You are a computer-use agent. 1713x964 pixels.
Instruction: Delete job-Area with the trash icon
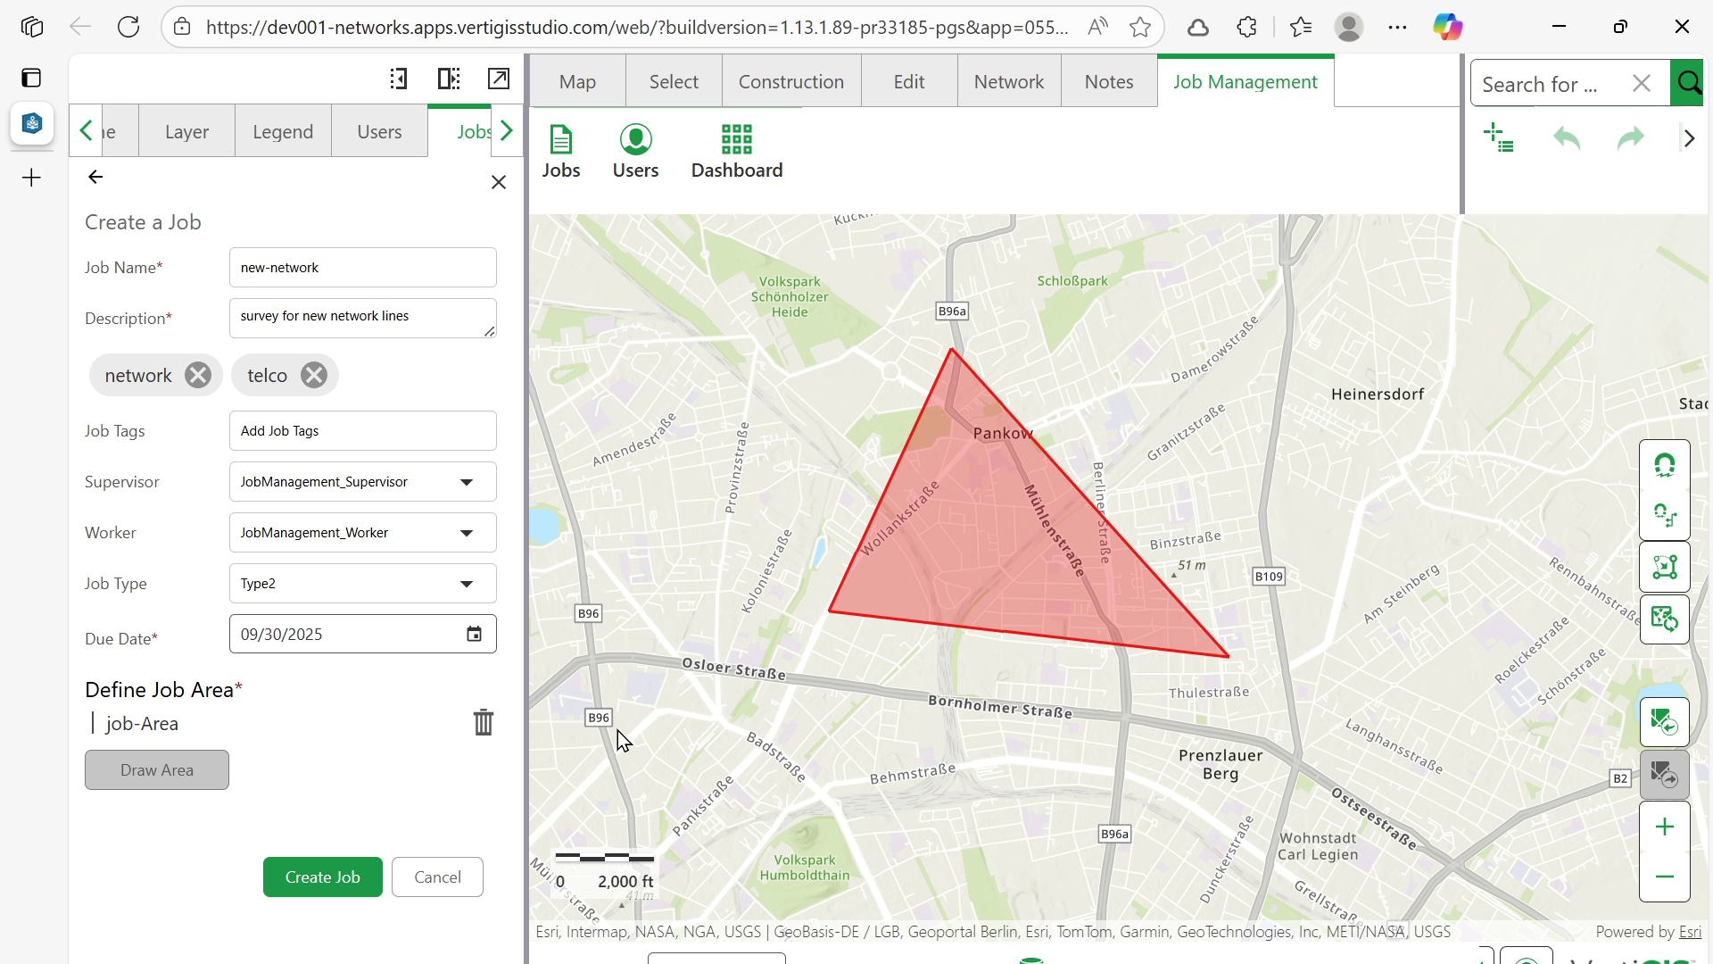point(483,722)
